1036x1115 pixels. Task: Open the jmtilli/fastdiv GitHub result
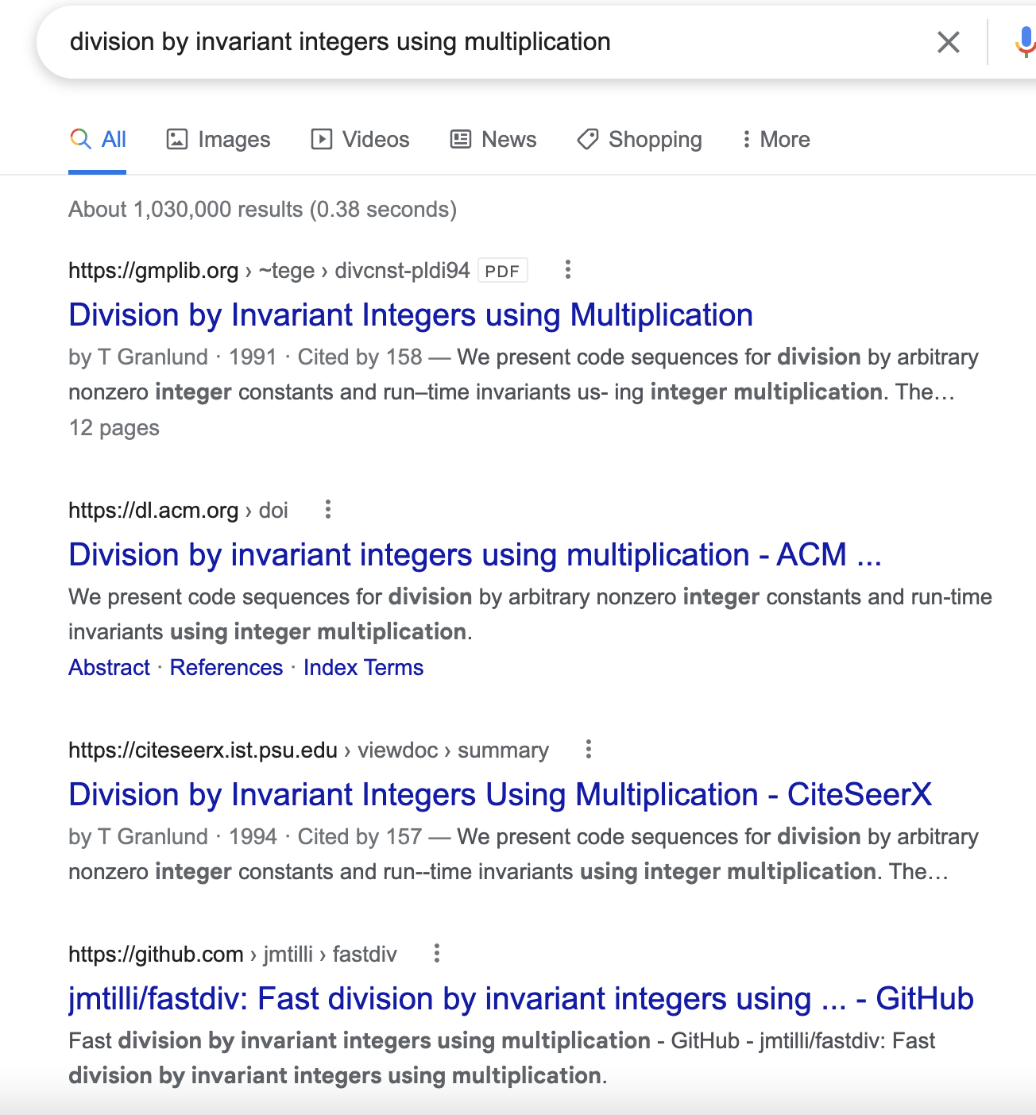click(x=521, y=999)
